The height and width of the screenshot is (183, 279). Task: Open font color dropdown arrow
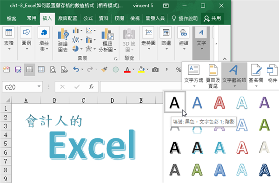coord(133,69)
